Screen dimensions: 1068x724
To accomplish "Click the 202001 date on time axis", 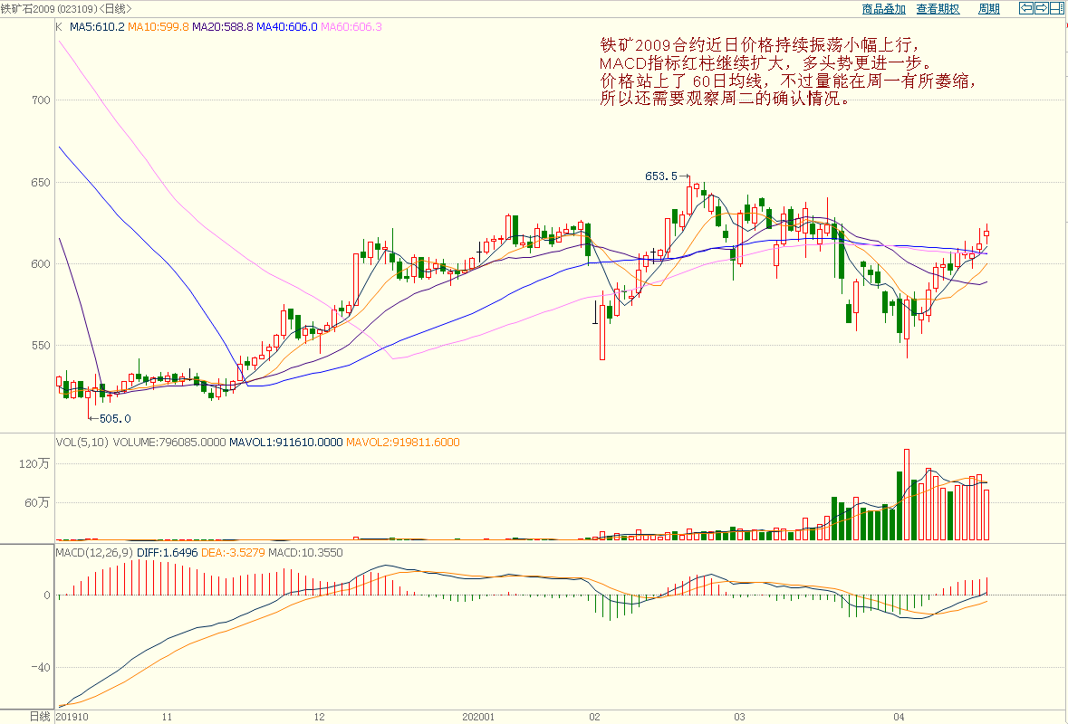I will [477, 717].
